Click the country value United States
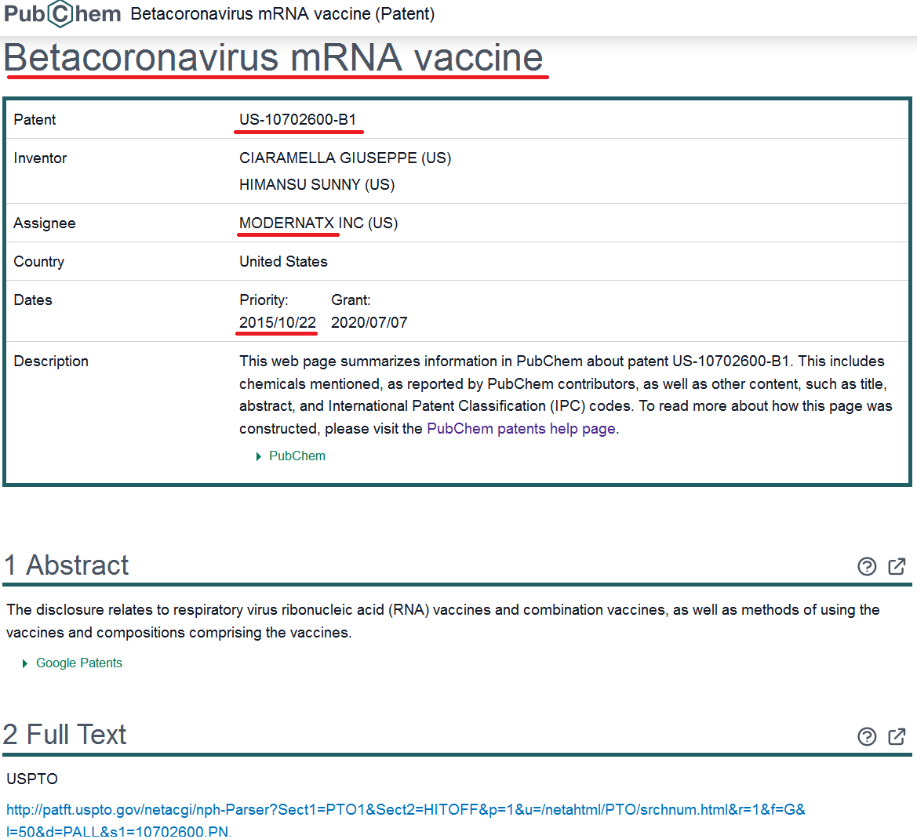This screenshot has height=839, width=917. 283,262
